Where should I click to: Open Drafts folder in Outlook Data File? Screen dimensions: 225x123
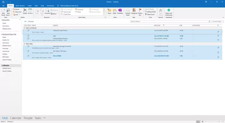6,40
